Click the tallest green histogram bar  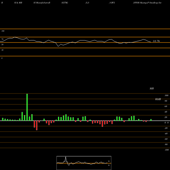(27, 107)
